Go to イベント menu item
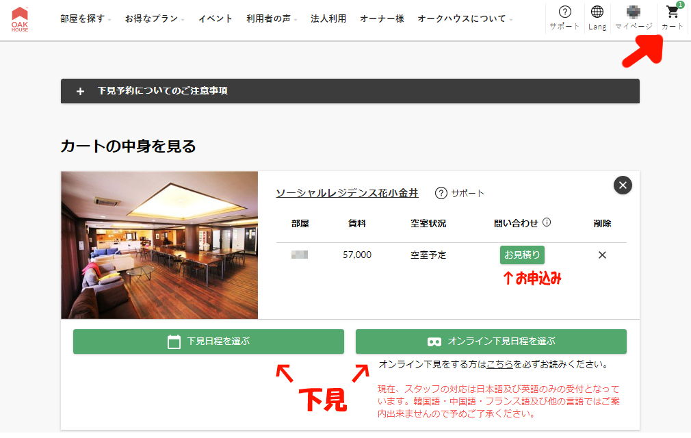 (216, 19)
